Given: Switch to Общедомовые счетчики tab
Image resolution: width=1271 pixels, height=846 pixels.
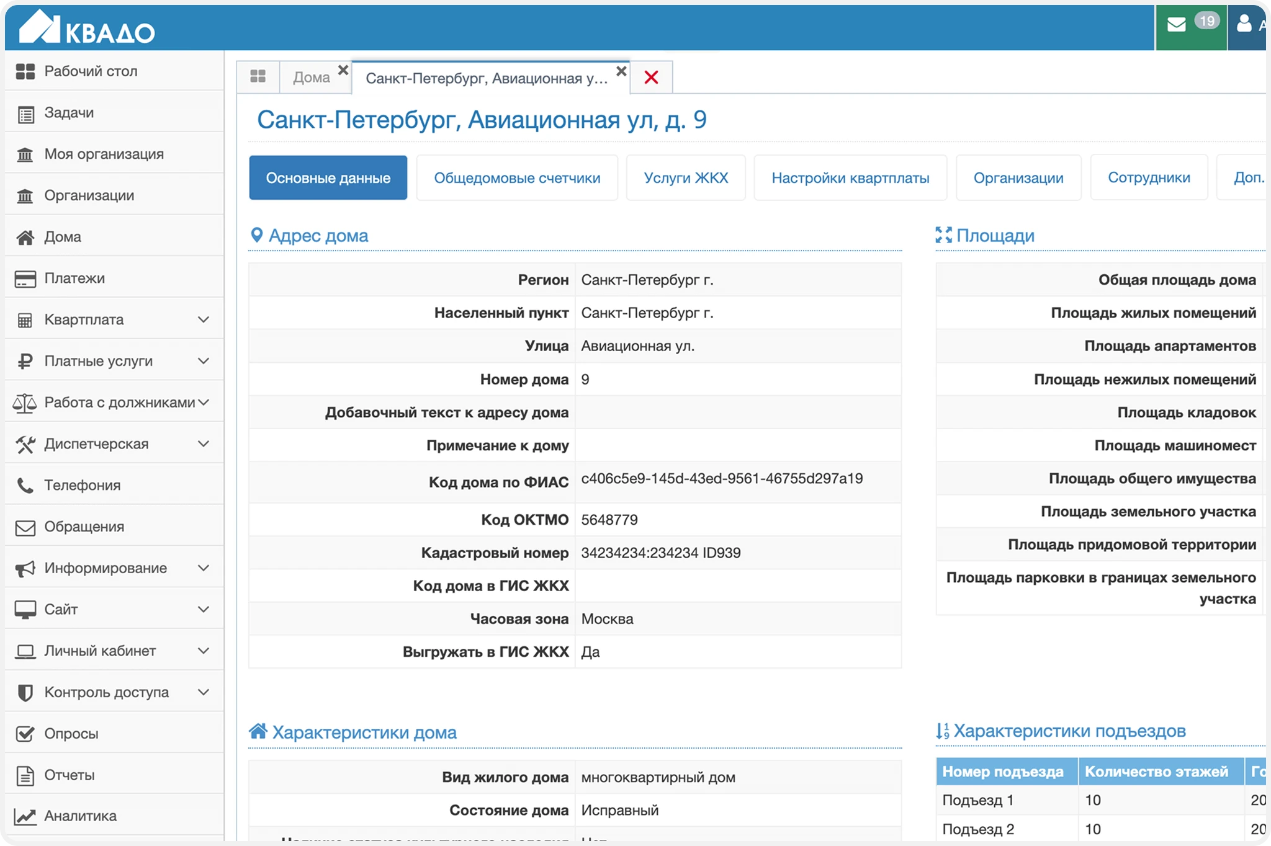Looking at the screenshot, I should pos(517,178).
